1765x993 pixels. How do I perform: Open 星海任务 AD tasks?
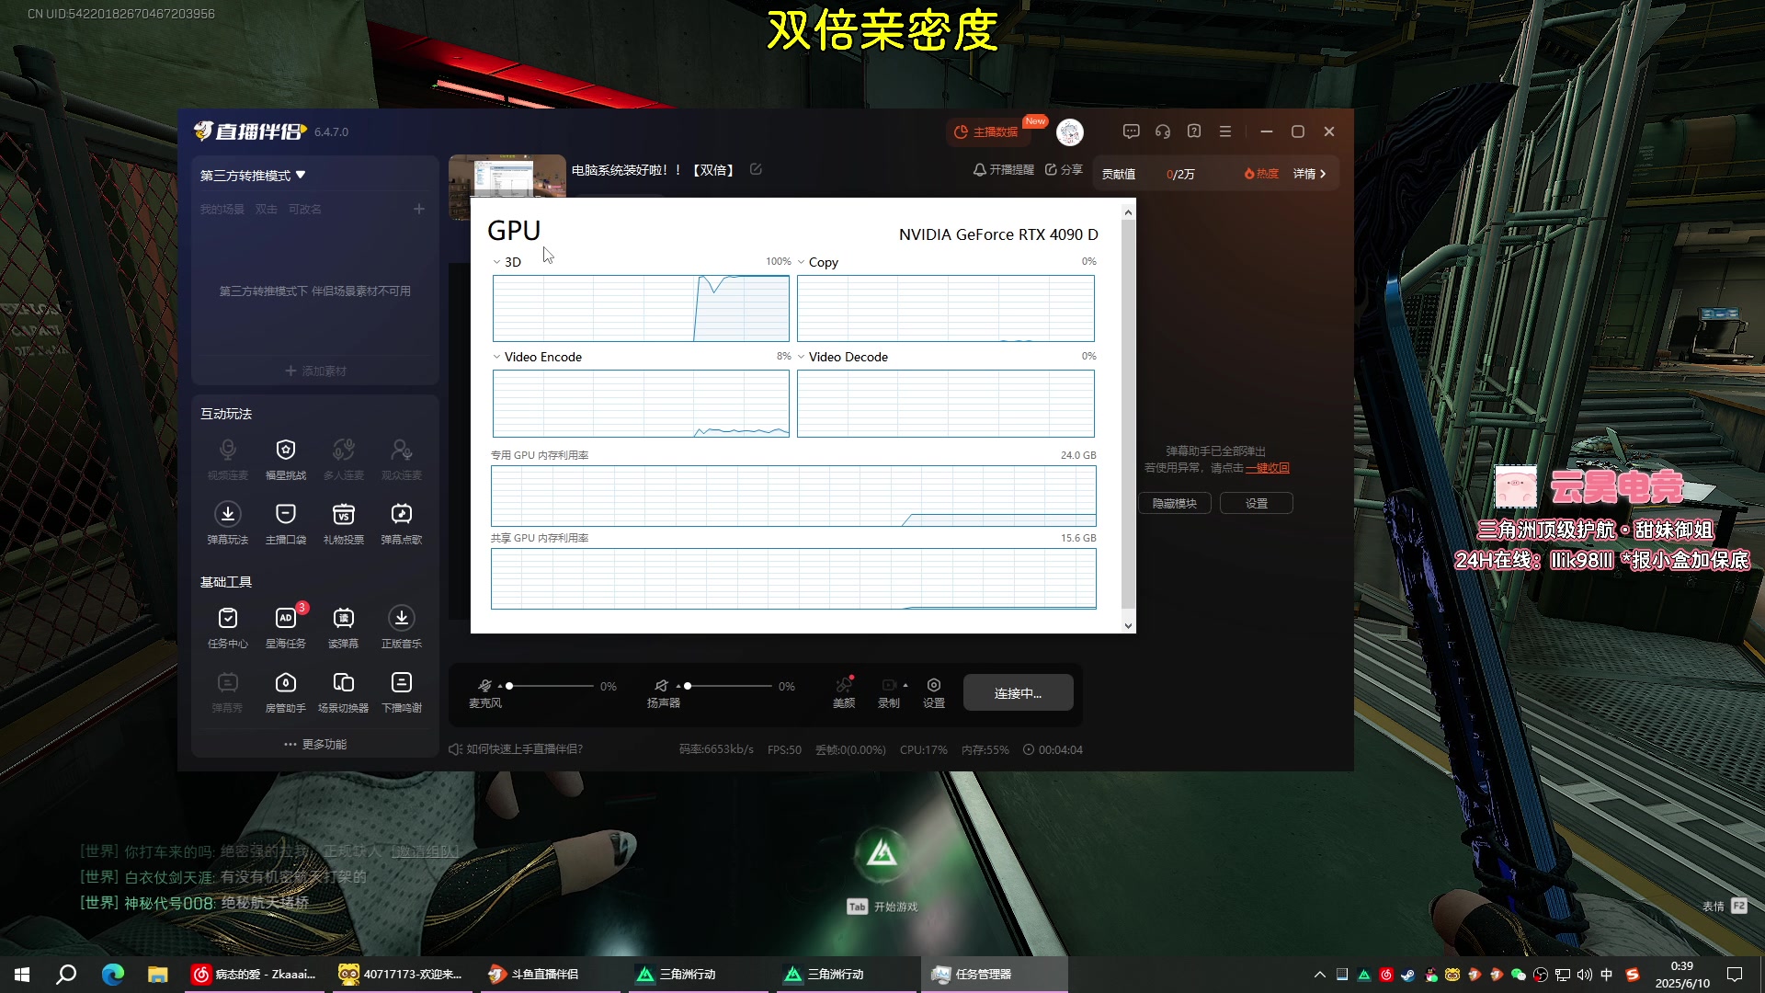pos(286,626)
